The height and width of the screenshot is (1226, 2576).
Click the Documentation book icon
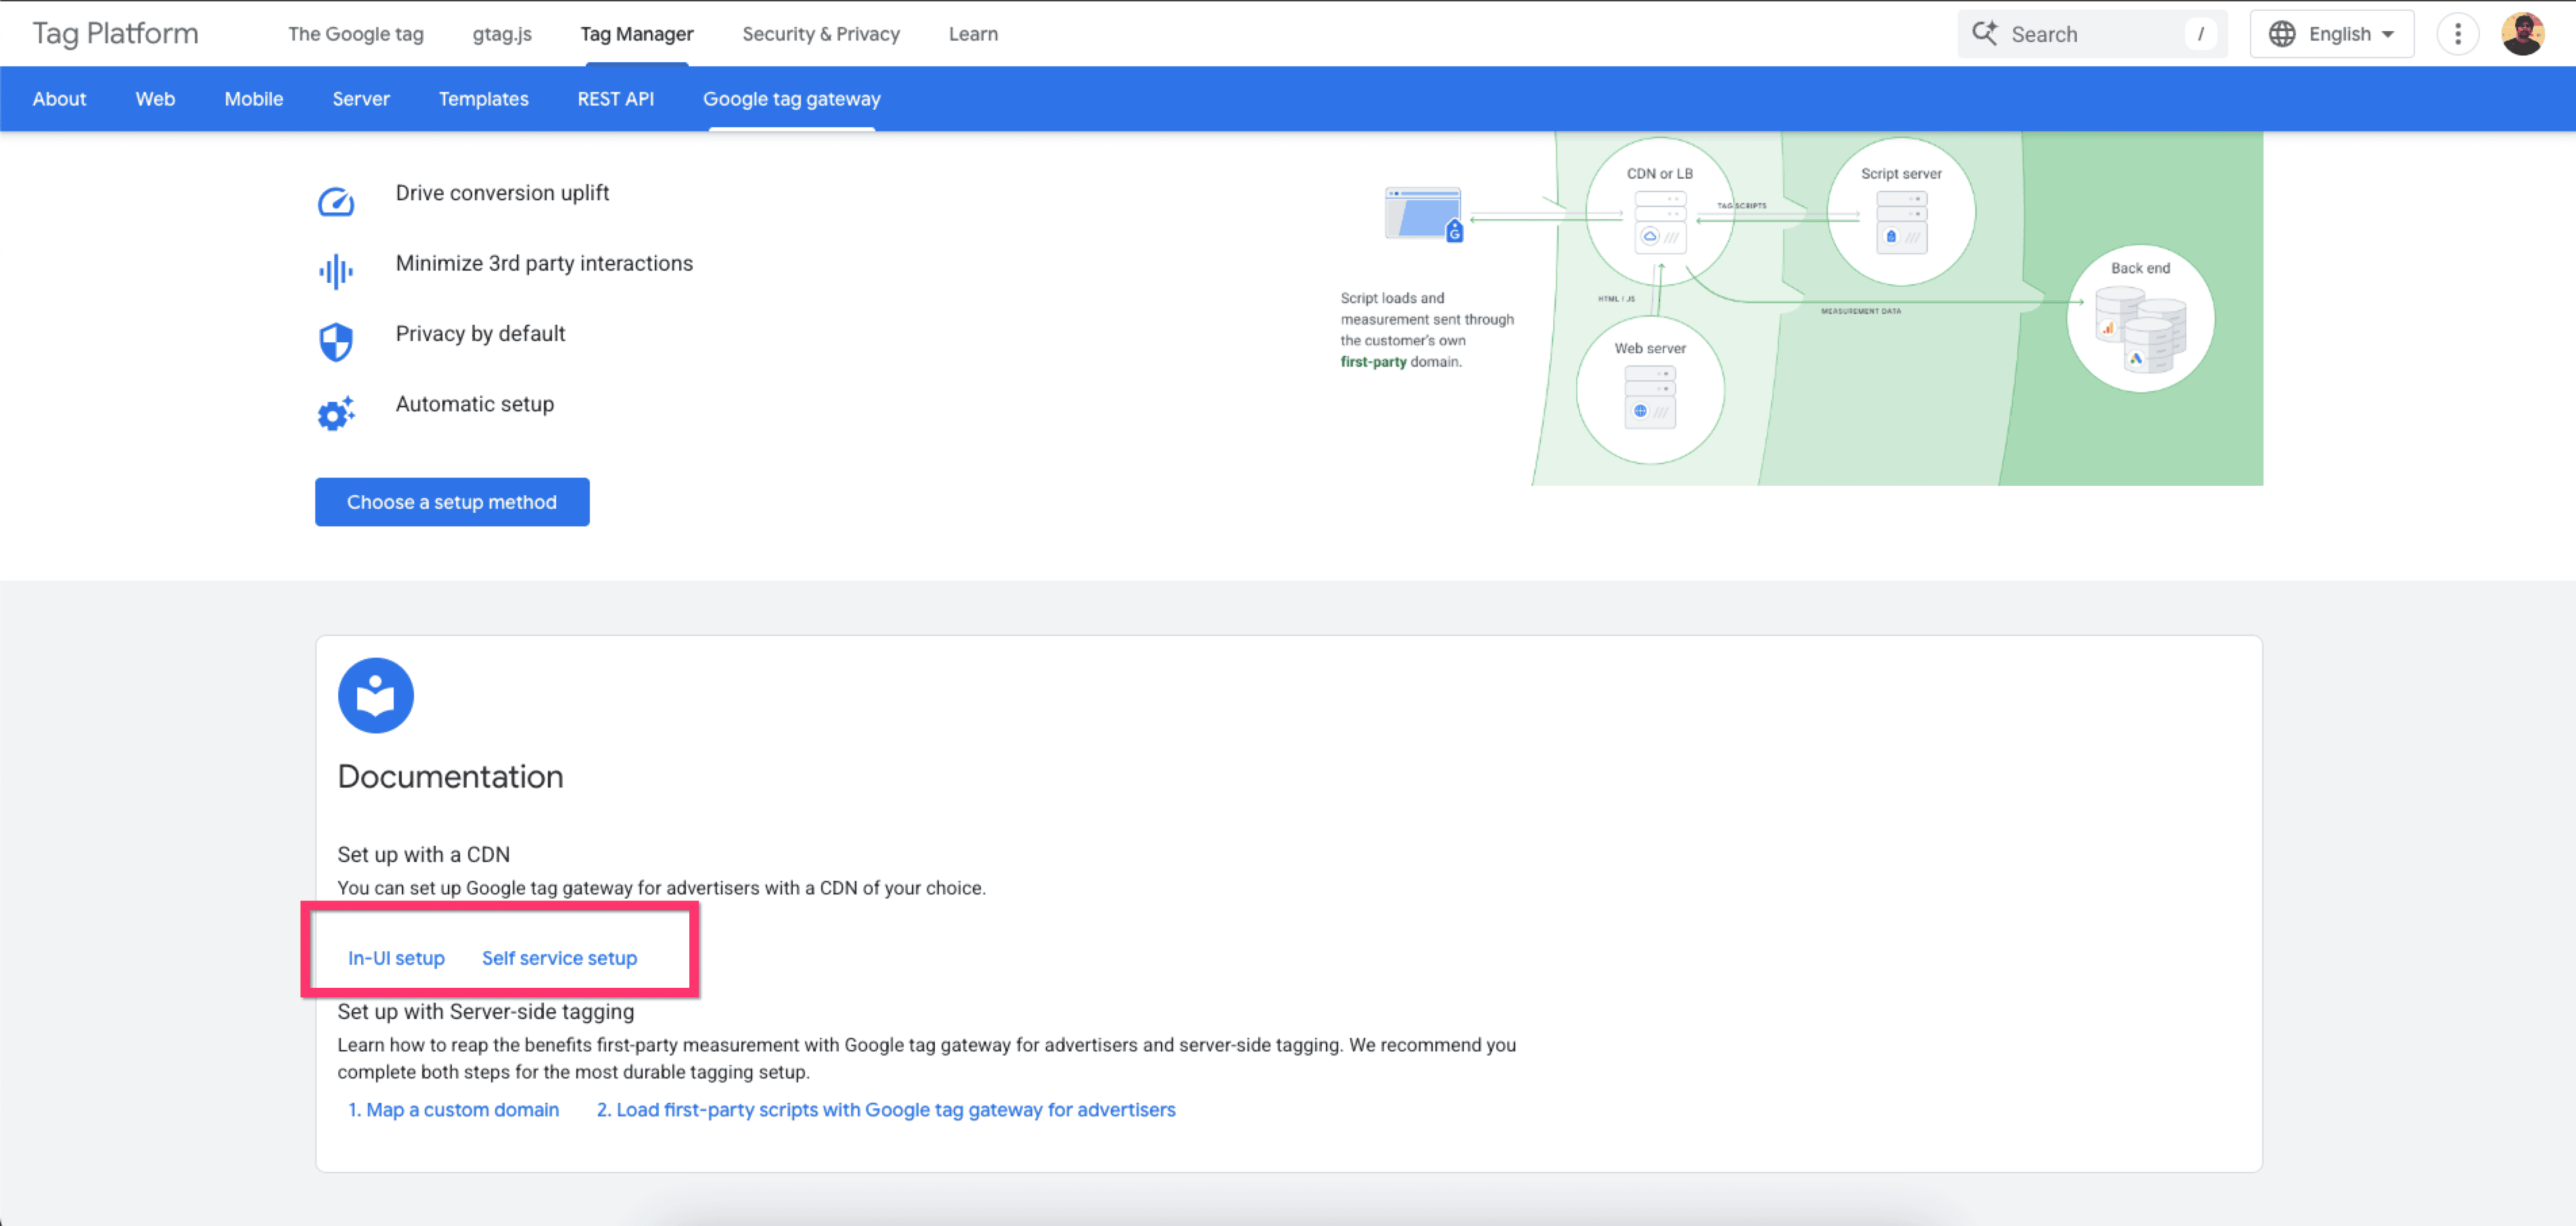tap(376, 695)
